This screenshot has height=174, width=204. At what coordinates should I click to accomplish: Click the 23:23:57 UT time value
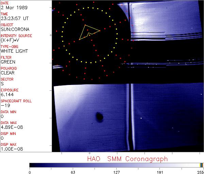(x=14, y=19)
